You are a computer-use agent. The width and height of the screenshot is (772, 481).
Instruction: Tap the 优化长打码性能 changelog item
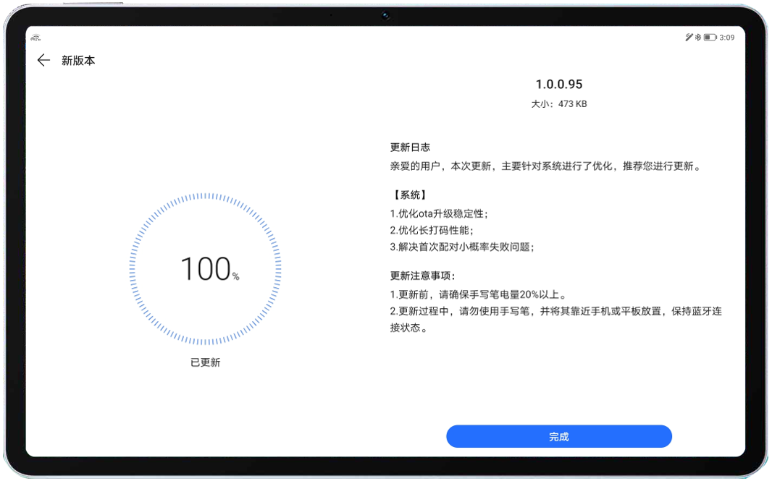coord(432,230)
